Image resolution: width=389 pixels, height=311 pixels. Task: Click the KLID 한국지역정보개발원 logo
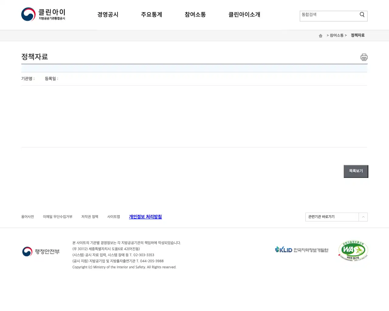coord(301,250)
